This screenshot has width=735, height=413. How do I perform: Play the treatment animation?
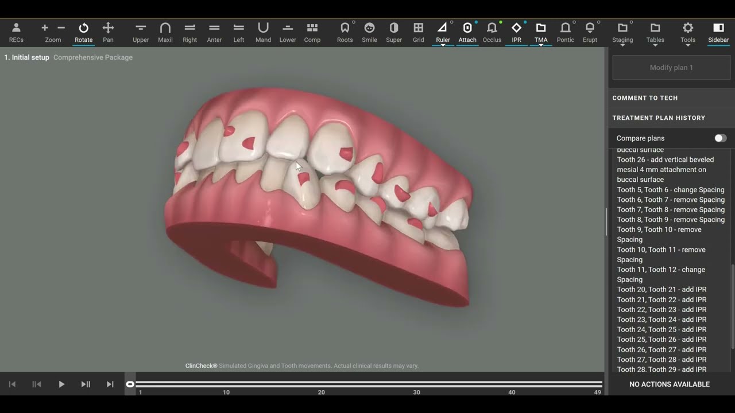(61, 384)
